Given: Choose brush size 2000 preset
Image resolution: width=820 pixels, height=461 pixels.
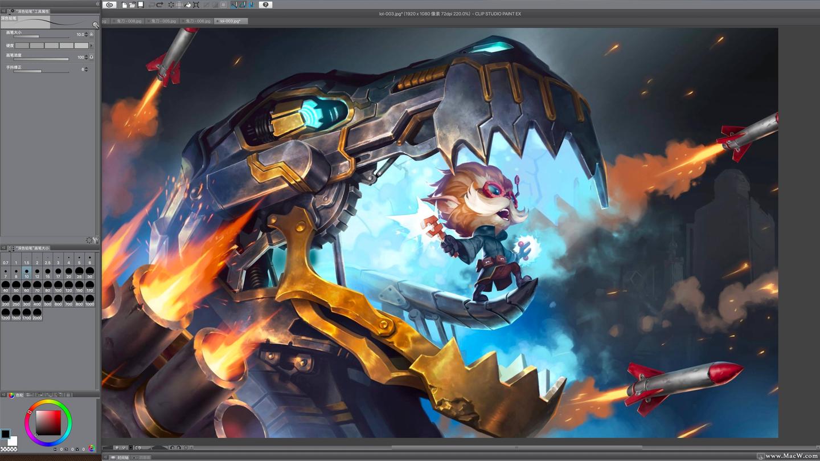Looking at the screenshot, I should (x=37, y=315).
